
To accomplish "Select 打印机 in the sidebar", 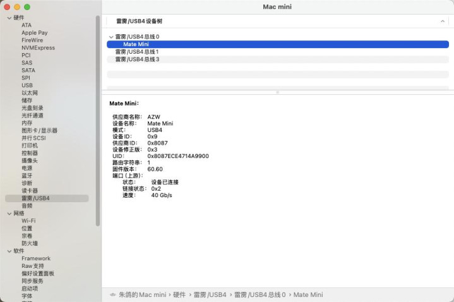I will pos(30,146).
